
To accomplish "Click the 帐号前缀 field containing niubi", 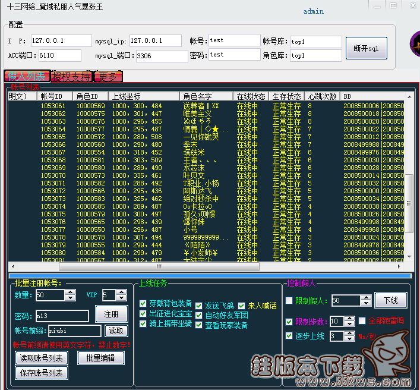I will coord(75,331).
